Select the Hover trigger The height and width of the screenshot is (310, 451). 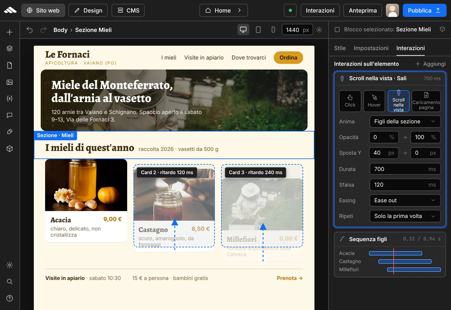374,101
